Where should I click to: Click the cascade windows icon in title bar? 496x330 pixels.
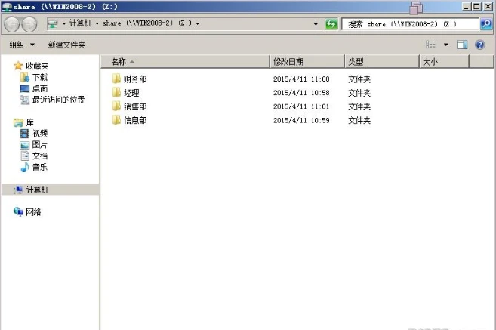(x=416, y=8)
